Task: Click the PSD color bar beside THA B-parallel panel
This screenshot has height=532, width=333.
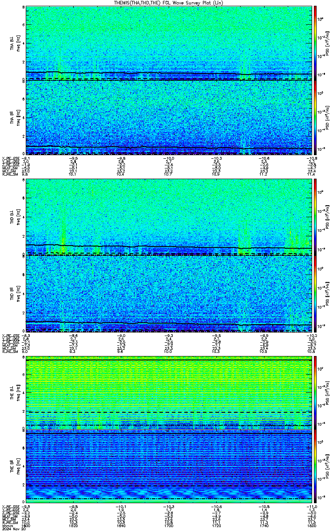Action: [315, 117]
